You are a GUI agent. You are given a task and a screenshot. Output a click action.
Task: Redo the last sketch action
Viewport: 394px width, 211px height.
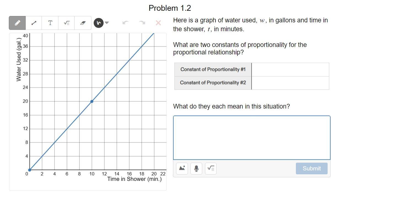click(142, 23)
